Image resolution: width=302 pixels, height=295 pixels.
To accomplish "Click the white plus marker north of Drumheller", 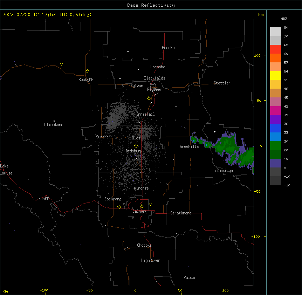I will point(214,131).
